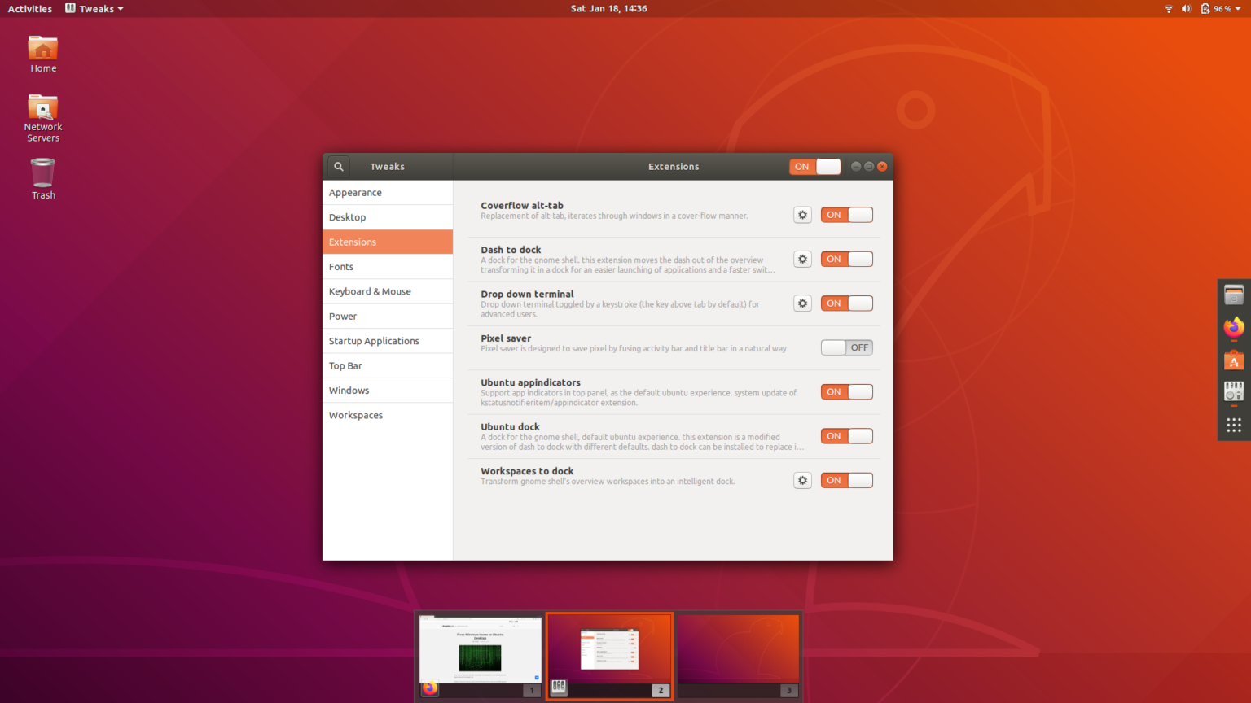Click the "Extensions" header title
The height and width of the screenshot is (703, 1251).
click(674, 166)
